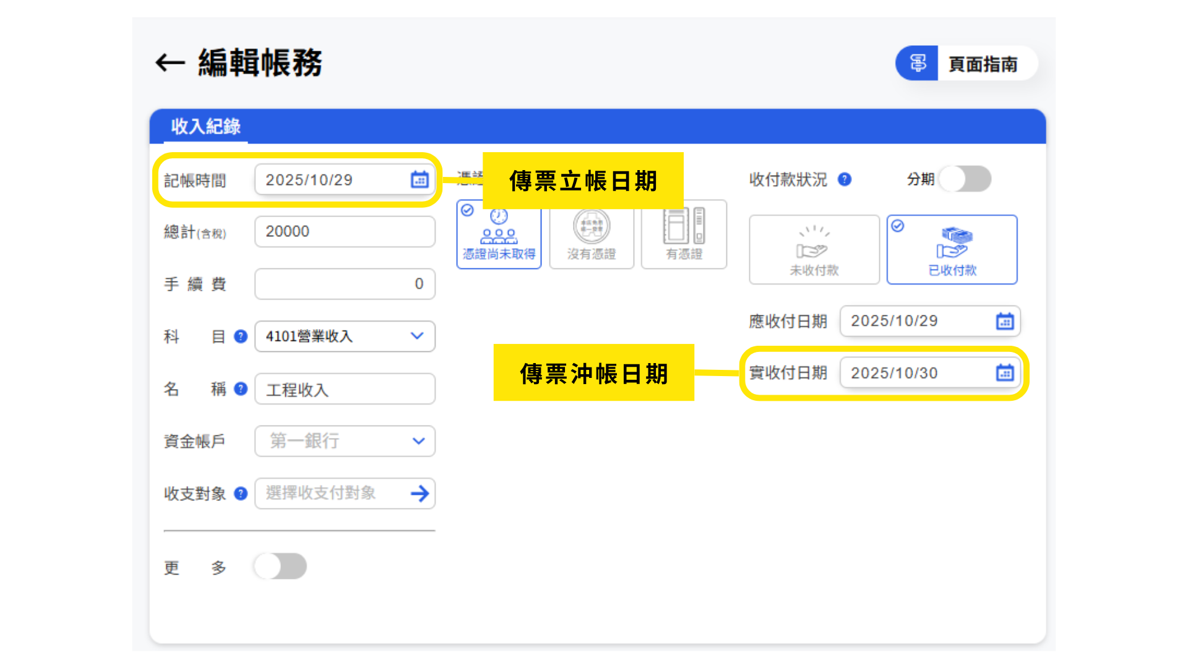Click the 總計 amount field 20000
Screen dimensions: 1188x668
345,232
